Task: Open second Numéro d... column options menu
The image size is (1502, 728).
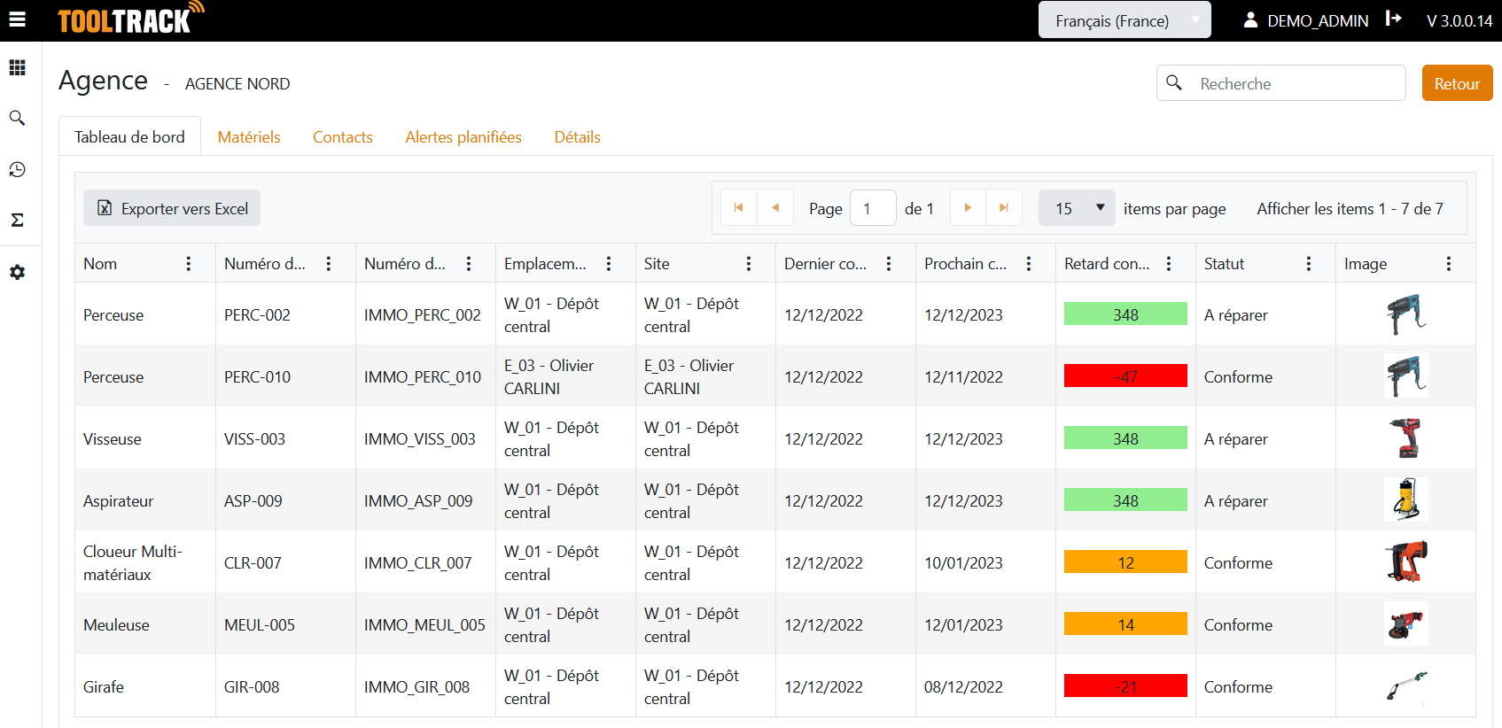Action: point(469,264)
